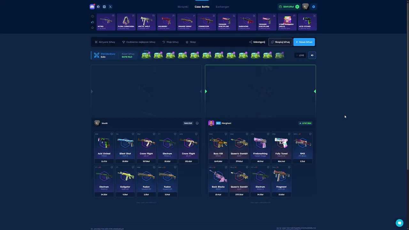The height and width of the screenshot is (230, 409).
Task: Go to Aktywne bitwy
Action: point(105,42)
